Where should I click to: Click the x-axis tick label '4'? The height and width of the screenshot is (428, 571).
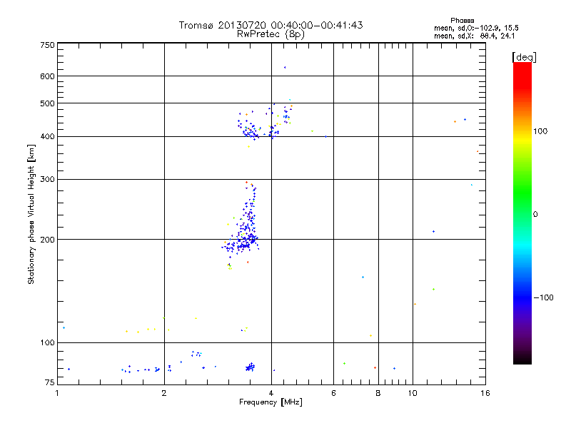[x=271, y=393]
